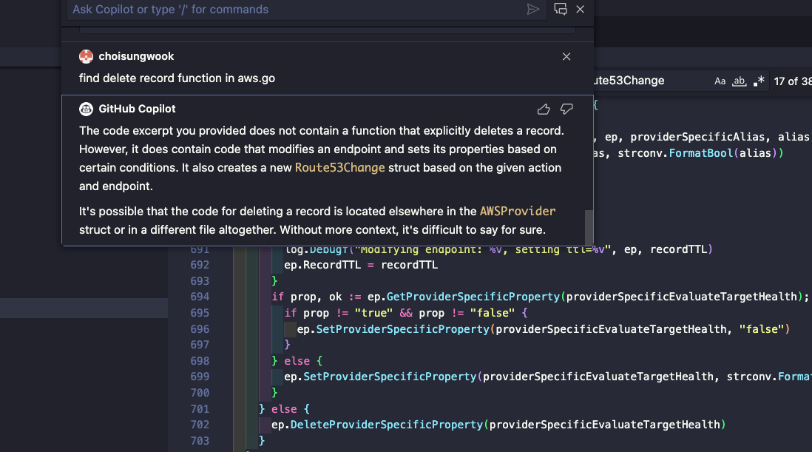Click SetProviderSpecificProperty on line 699
Image resolution: width=812 pixels, height=452 pixels.
(x=390, y=377)
